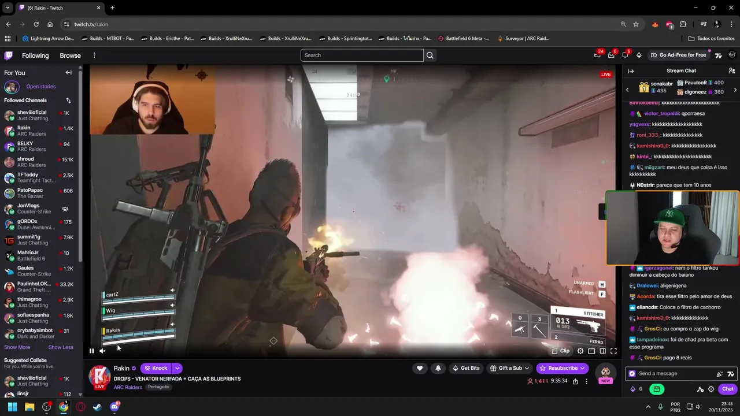Open Chrome tab search dropdown
Viewport: 740px width, 416px height.
click(x=8, y=8)
